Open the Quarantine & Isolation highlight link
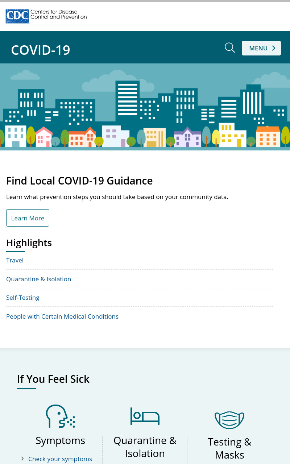290x464 pixels. point(39,279)
